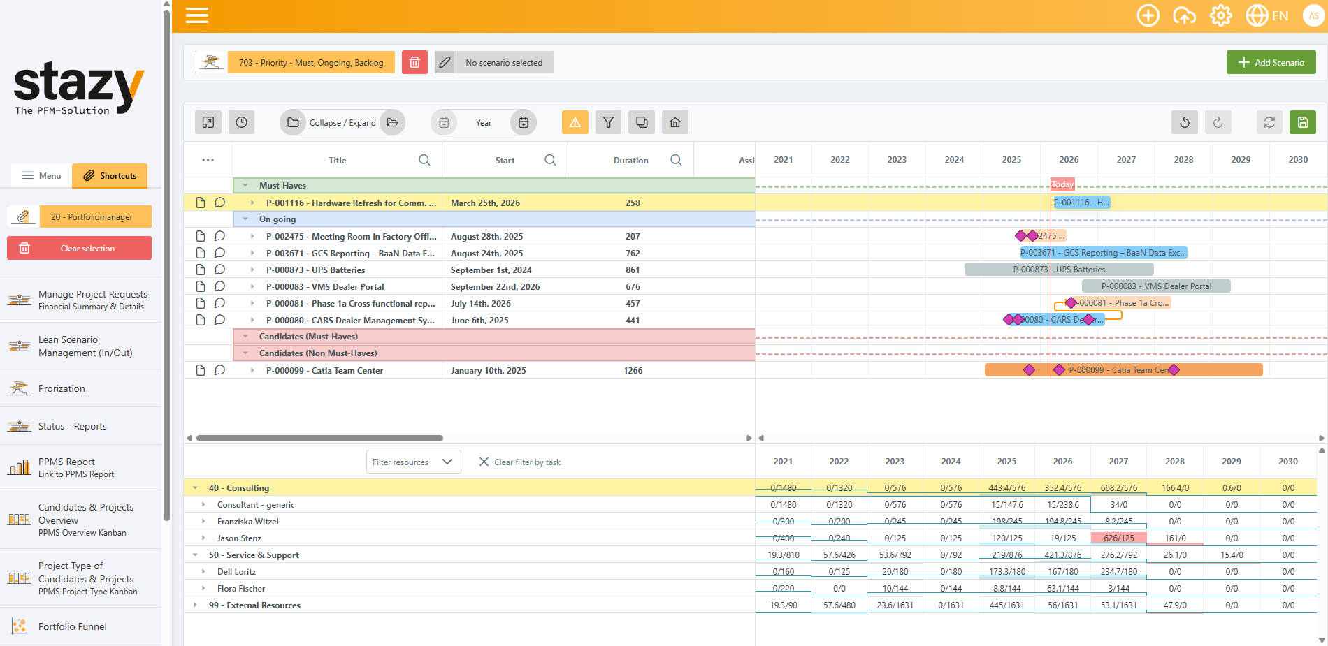Open Lean Scenario Management (In/Out)
The image size is (1328, 646).
click(80, 346)
